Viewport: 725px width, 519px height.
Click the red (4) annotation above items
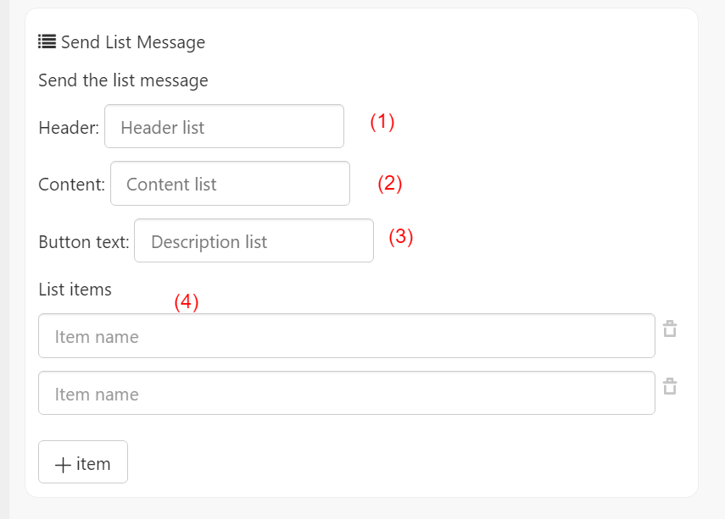(187, 302)
